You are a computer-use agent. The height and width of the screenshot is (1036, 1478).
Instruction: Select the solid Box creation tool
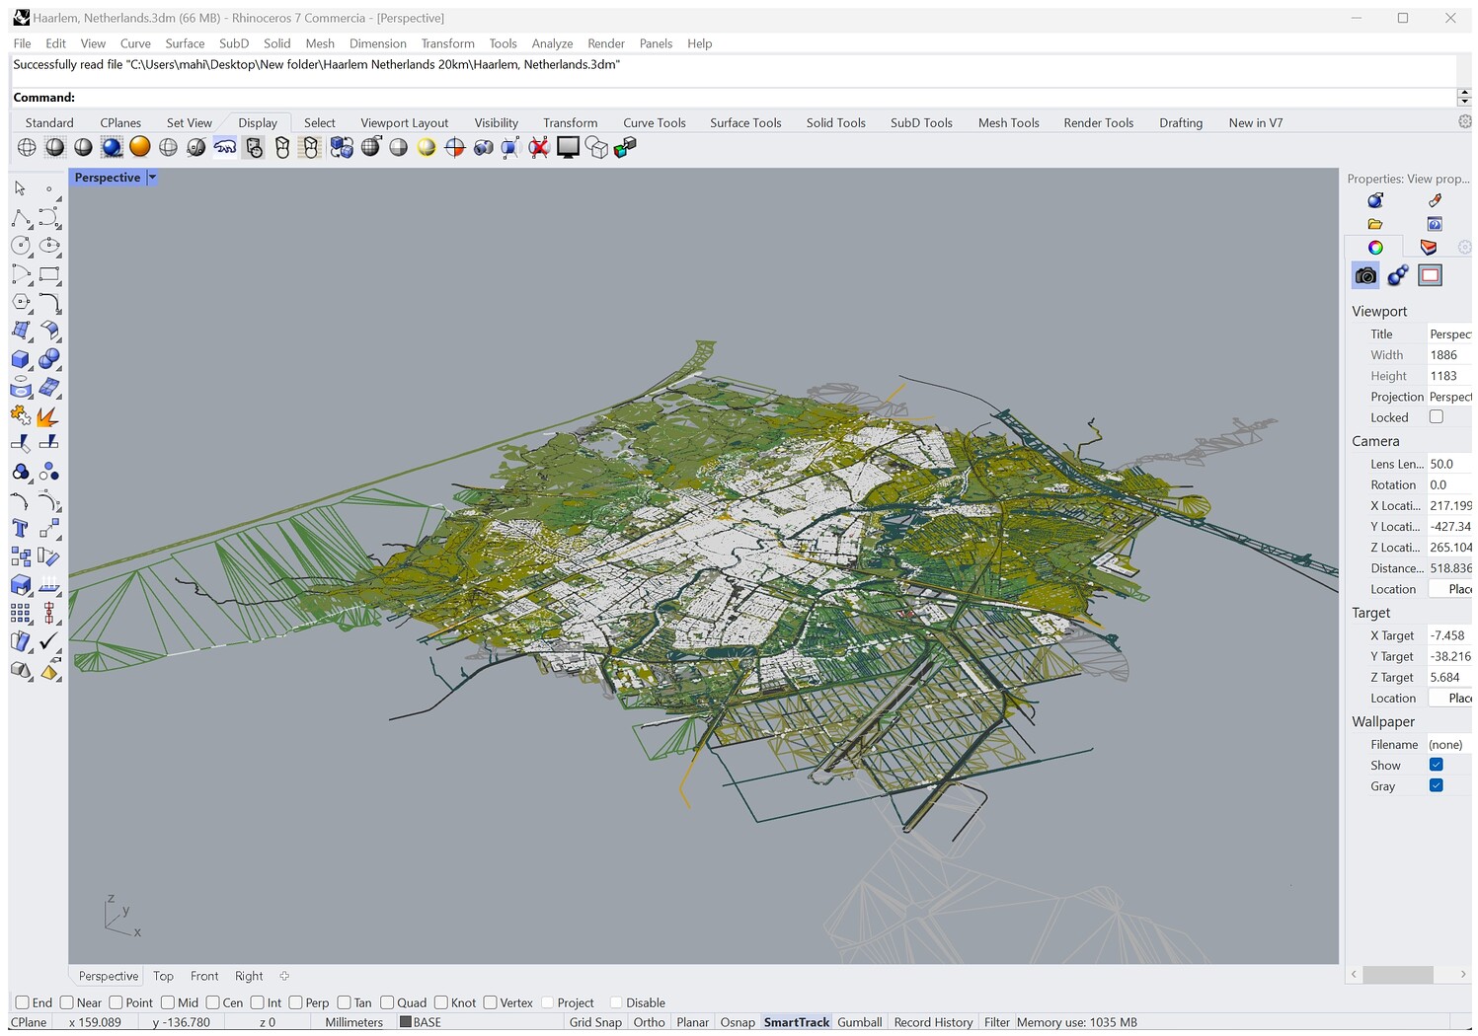(x=21, y=359)
